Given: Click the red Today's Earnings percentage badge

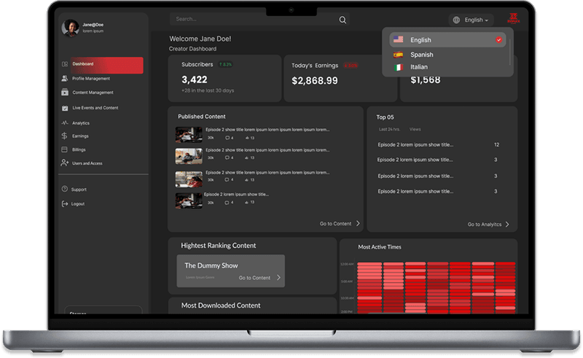Looking at the screenshot, I should click(x=351, y=66).
